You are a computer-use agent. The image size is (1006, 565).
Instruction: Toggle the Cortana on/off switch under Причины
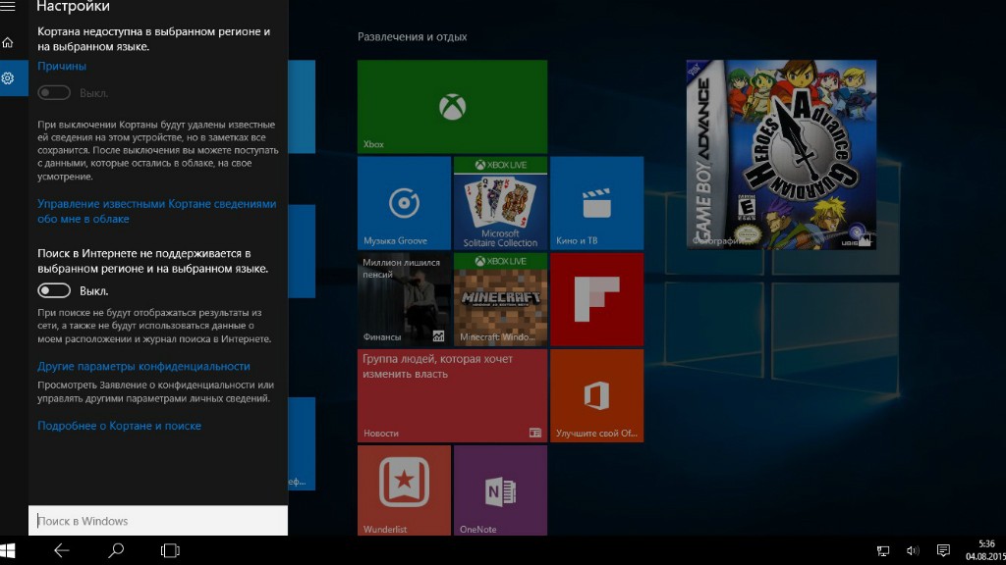pyautogui.click(x=54, y=93)
